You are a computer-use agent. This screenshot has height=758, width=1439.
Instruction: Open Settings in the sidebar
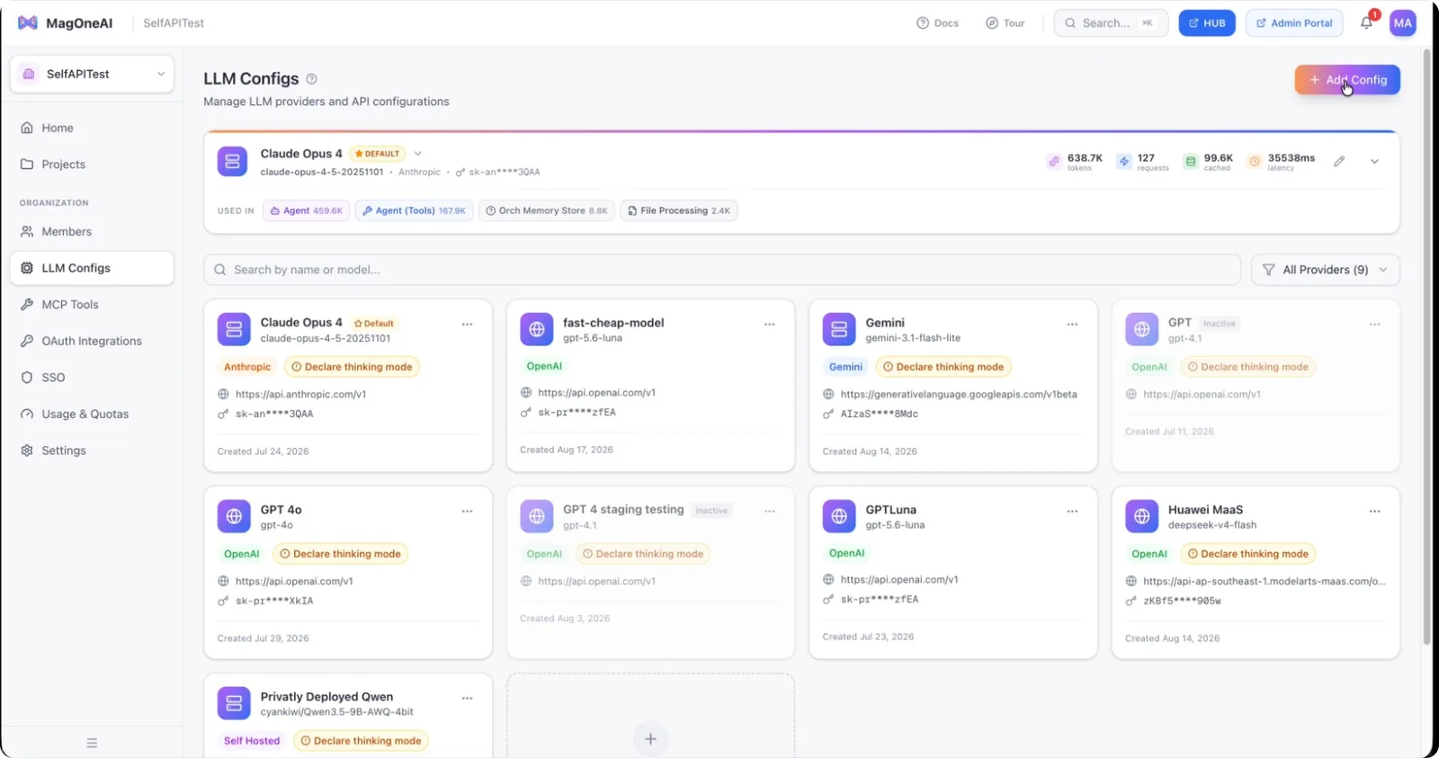click(x=92, y=450)
